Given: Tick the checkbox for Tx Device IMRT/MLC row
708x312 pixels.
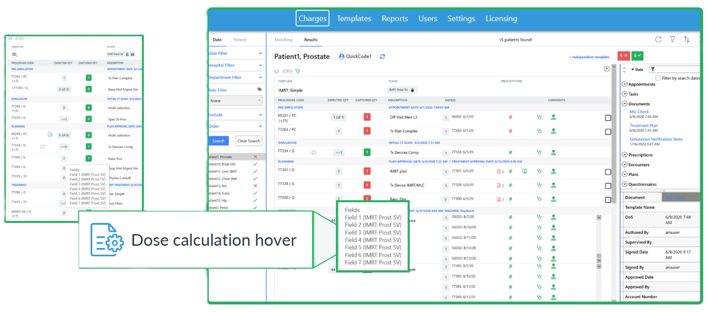Looking at the screenshot, I should coord(608,186).
